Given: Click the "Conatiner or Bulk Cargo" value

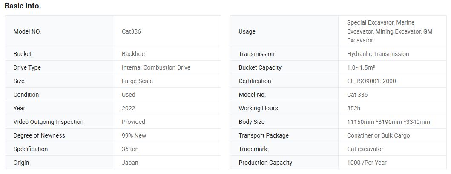Looking at the screenshot, I should coord(379,135).
